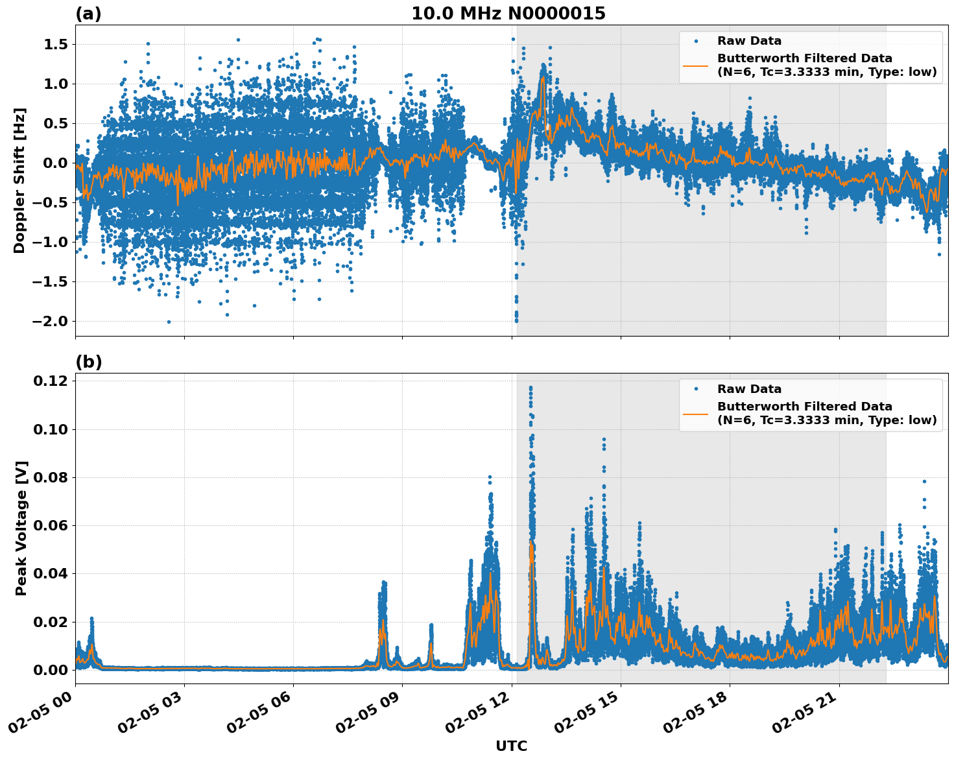Click the tallest voltage peak near 0.12 V
This screenshot has height=760, width=954.
(x=531, y=386)
